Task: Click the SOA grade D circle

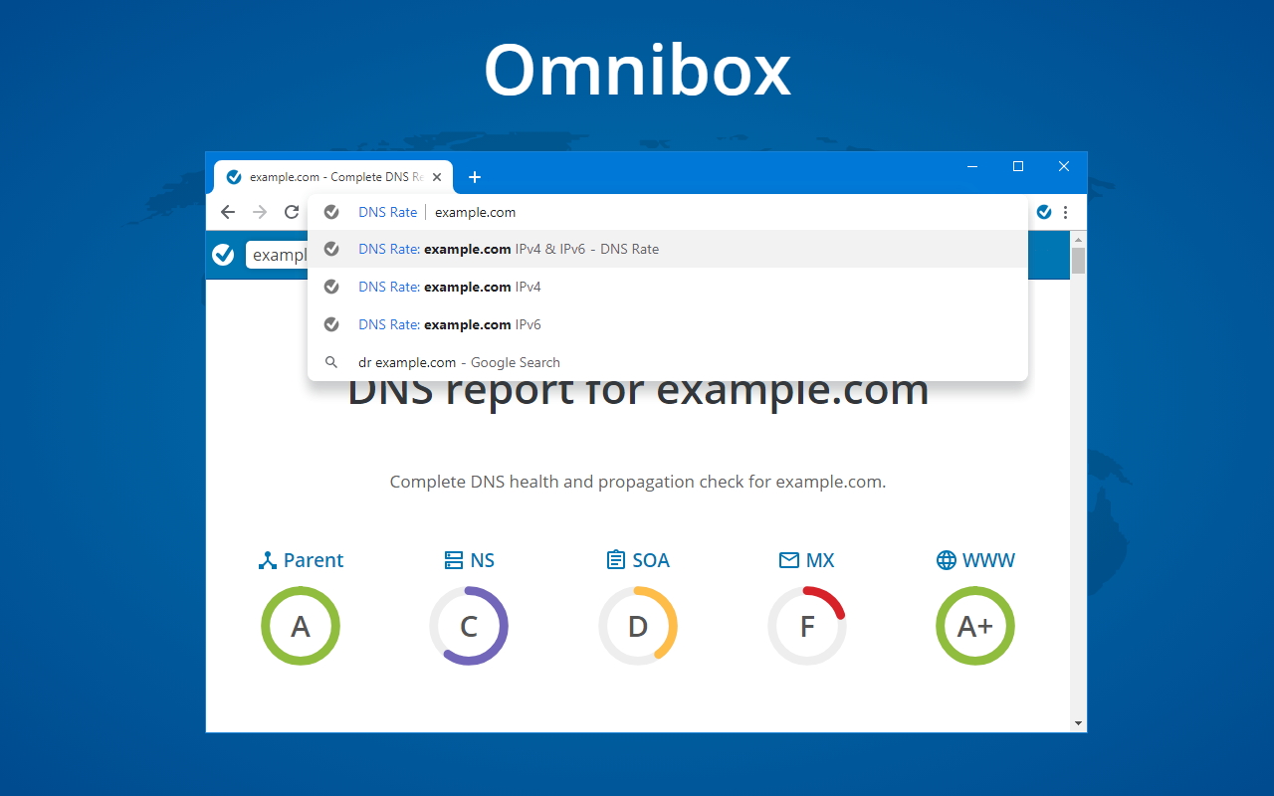Action: pyautogui.click(x=638, y=626)
